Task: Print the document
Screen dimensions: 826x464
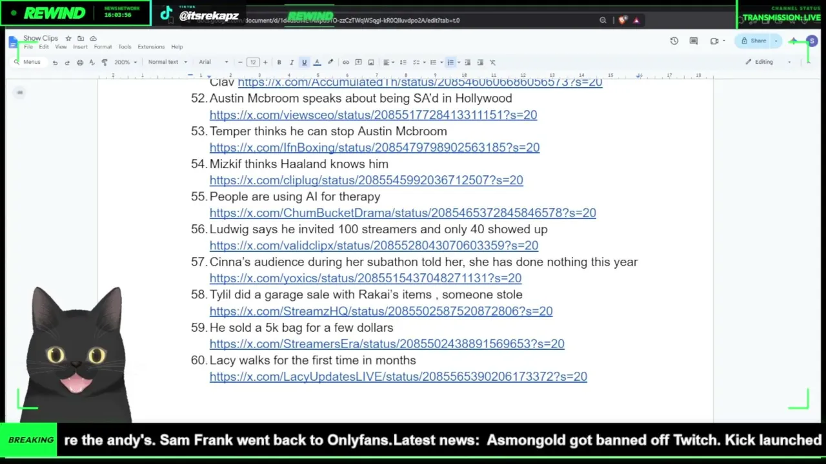Action: click(x=79, y=63)
